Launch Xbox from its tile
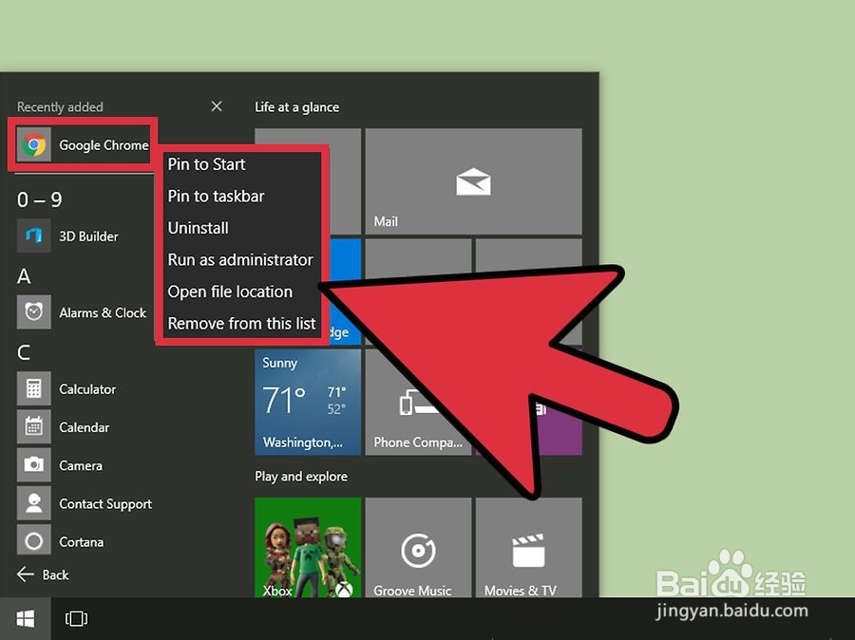Screen dimensions: 855x640 click(307, 549)
